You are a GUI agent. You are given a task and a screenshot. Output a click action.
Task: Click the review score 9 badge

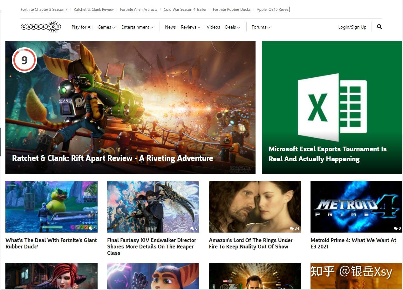tap(24, 60)
